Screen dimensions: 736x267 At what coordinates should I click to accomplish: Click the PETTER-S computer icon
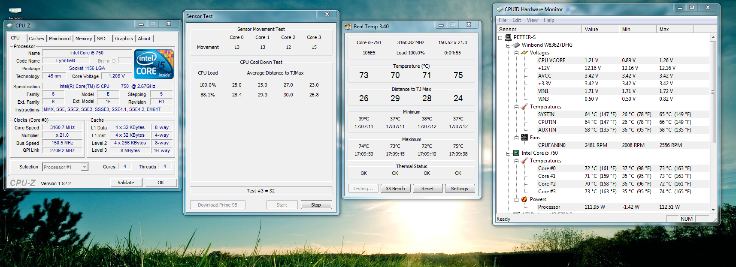[508, 37]
